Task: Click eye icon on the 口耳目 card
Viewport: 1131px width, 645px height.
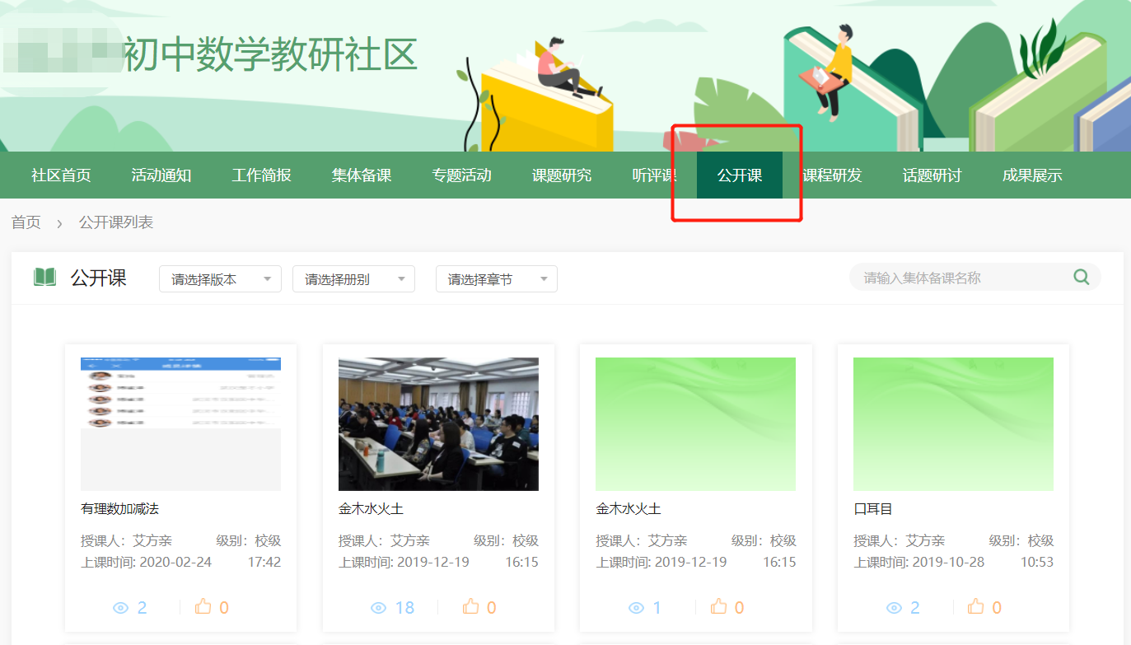Action: 895,608
